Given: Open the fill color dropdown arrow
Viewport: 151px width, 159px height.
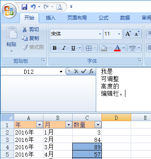Looking at the screenshot, I should point(110,48).
